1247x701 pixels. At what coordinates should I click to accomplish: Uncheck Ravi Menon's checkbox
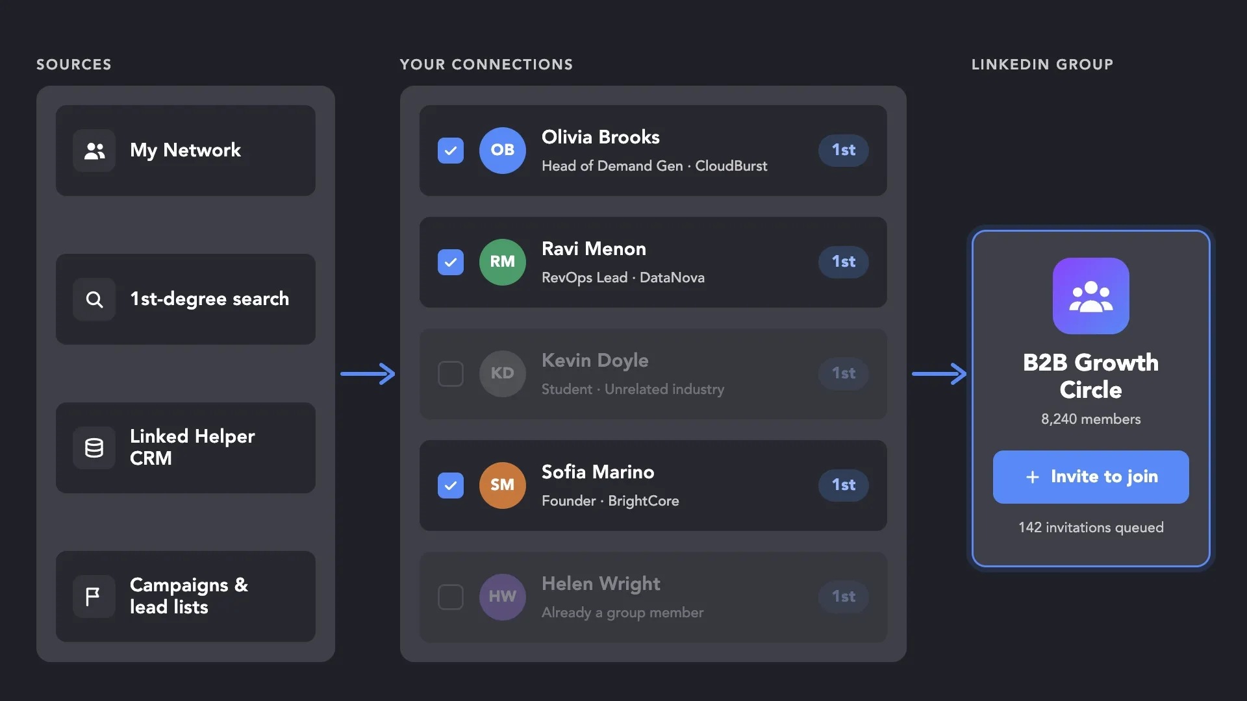(451, 262)
